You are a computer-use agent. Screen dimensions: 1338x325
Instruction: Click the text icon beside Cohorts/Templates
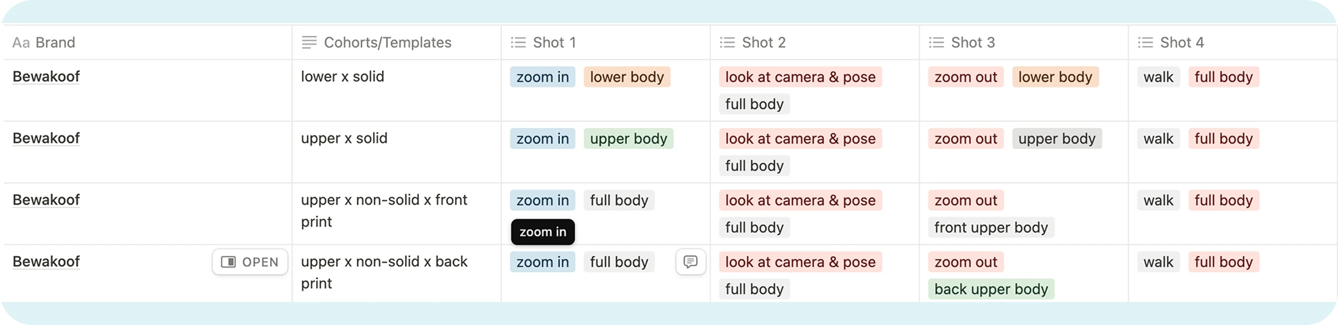click(309, 43)
